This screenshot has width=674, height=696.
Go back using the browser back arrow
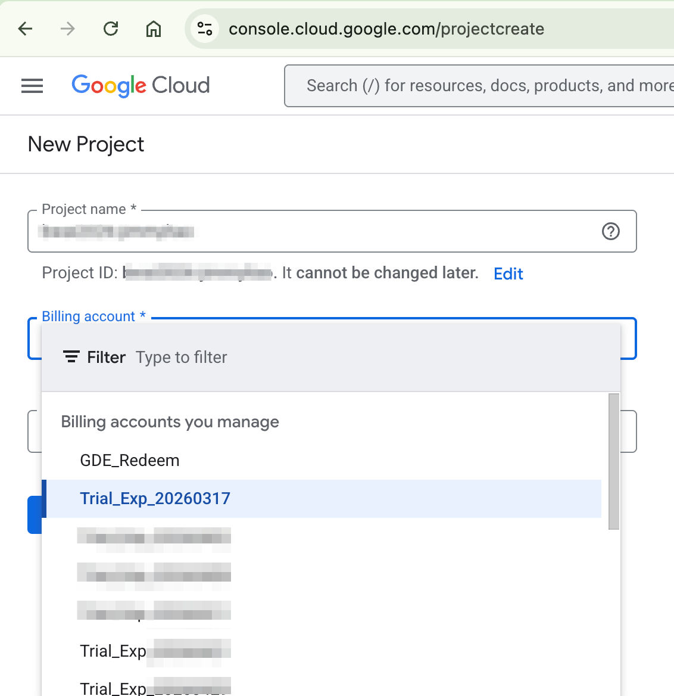pos(25,29)
